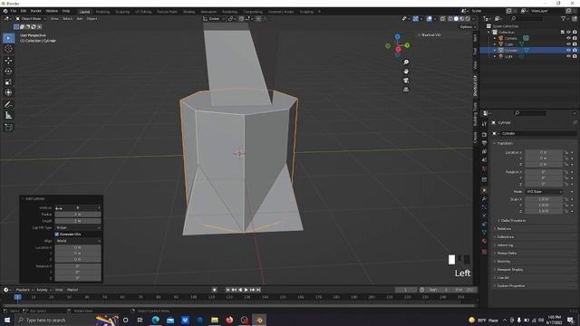The width and height of the screenshot is (580, 326).
Task: Select the Scale tool
Action: click(x=8, y=82)
